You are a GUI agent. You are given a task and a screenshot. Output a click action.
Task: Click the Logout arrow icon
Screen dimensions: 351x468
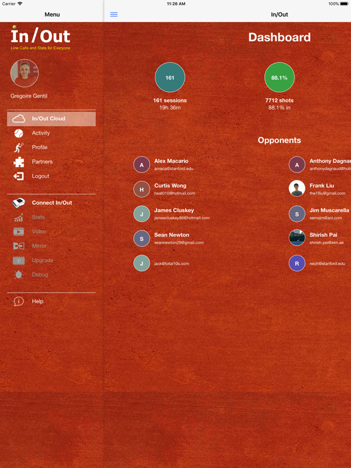click(x=18, y=176)
